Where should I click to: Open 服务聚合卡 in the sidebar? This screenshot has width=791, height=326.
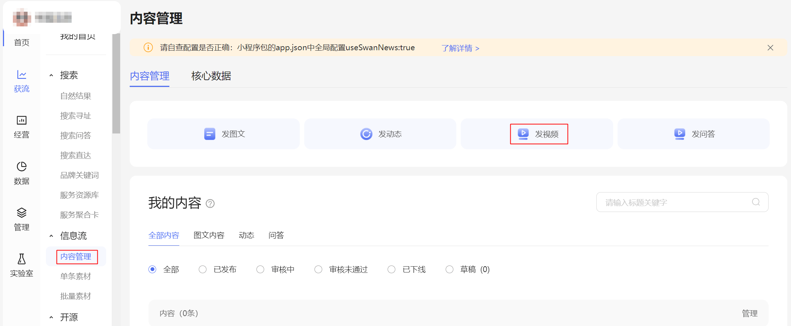coord(79,215)
